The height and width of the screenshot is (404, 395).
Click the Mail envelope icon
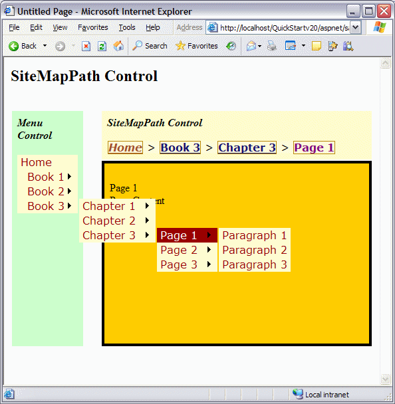[x=251, y=46]
